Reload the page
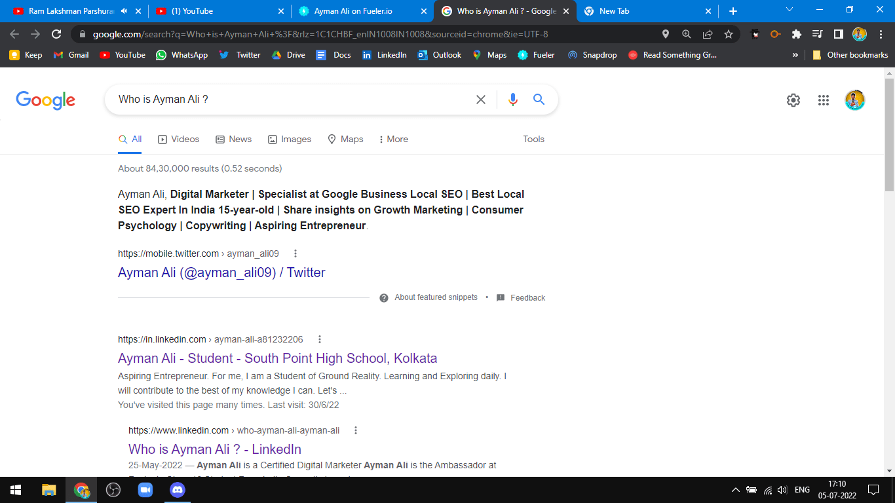This screenshot has width=895, height=503. coord(56,34)
